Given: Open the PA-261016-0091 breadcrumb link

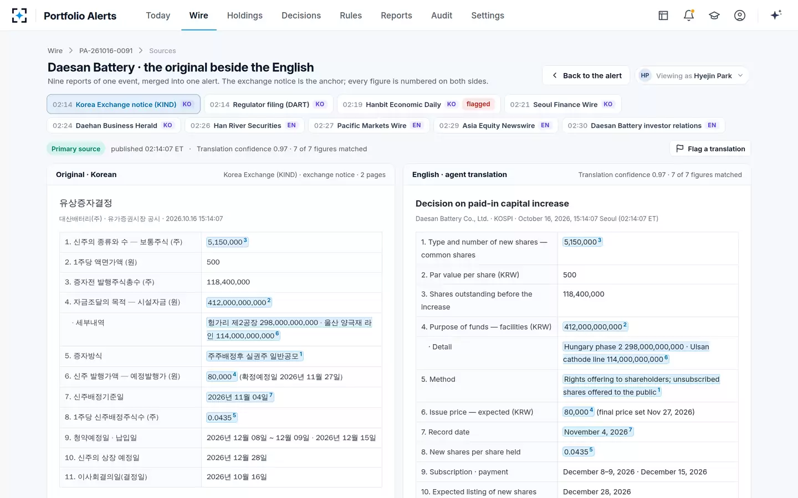Looking at the screenshot, I should click(106, 50).
